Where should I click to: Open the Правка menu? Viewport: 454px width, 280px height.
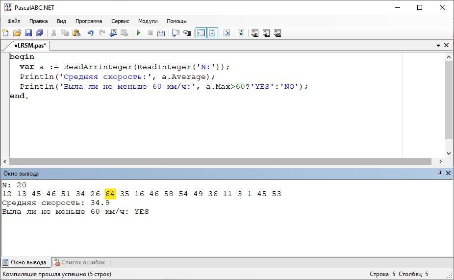tap(39, 21)
